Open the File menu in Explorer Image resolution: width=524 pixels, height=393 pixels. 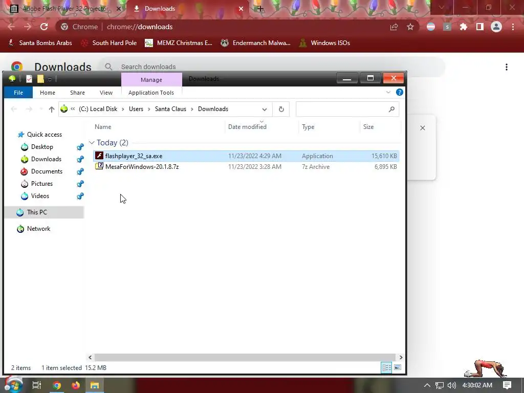pos(18,93)
